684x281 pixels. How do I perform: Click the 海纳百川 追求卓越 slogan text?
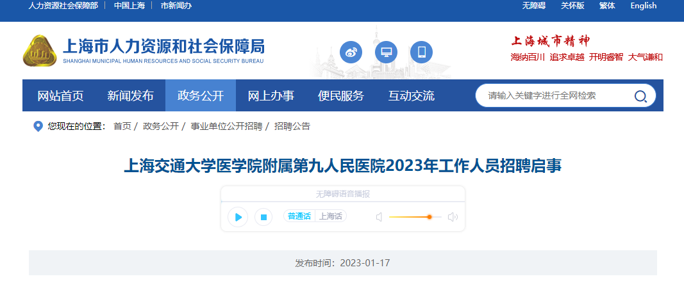(x=547, y=58)
